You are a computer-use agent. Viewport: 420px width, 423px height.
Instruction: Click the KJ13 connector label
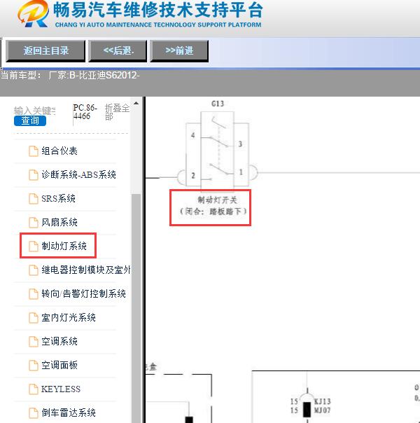323,401
